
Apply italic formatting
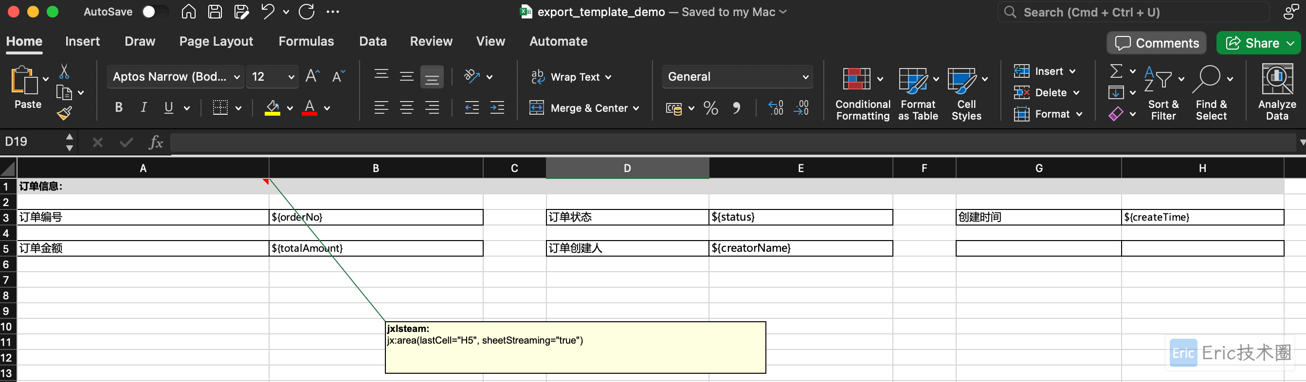coord(144,107)
